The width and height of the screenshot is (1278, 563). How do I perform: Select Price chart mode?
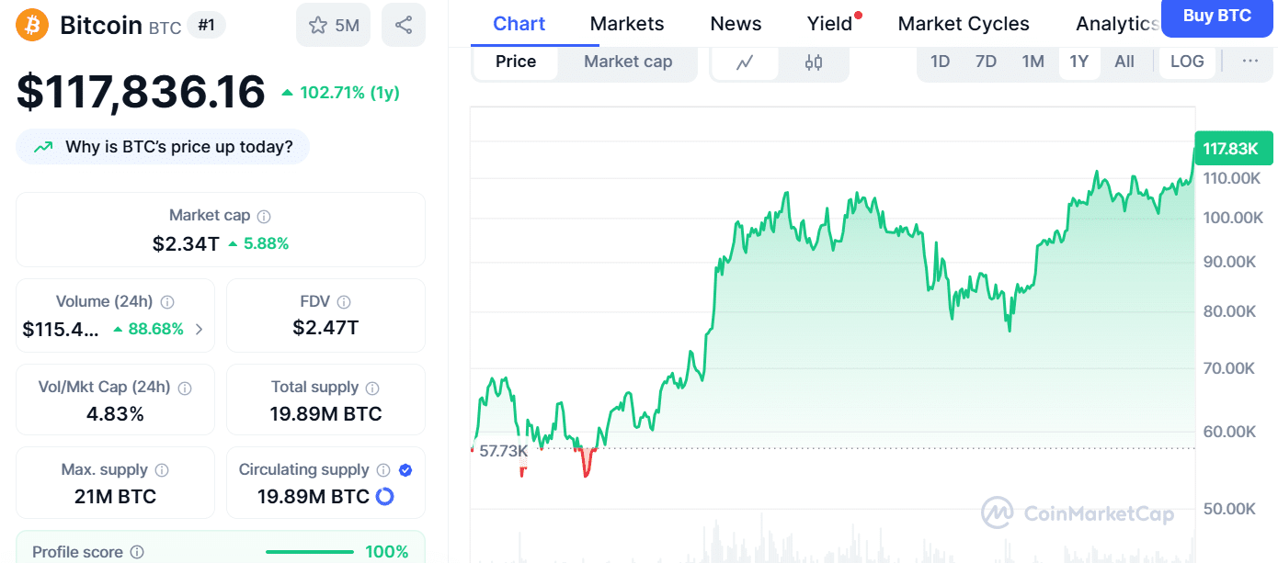516,62
